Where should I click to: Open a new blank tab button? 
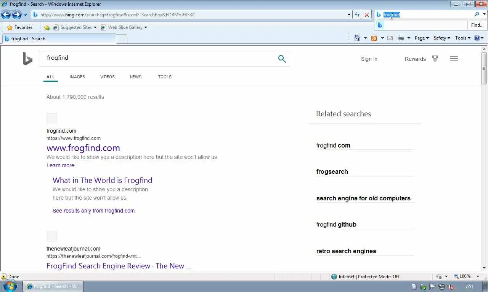122,39
